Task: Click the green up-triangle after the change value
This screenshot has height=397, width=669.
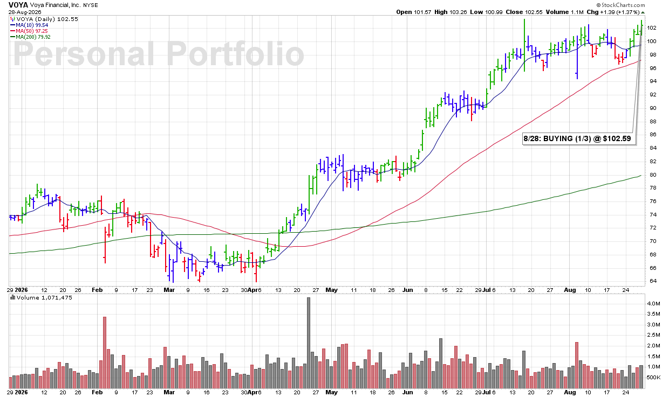Action: point(643,12)
